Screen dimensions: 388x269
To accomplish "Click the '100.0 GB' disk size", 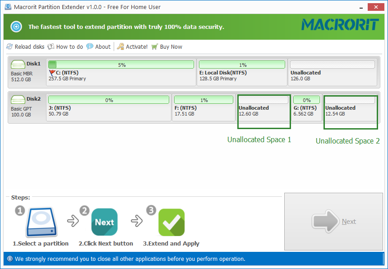I will (x=21, y=115).
